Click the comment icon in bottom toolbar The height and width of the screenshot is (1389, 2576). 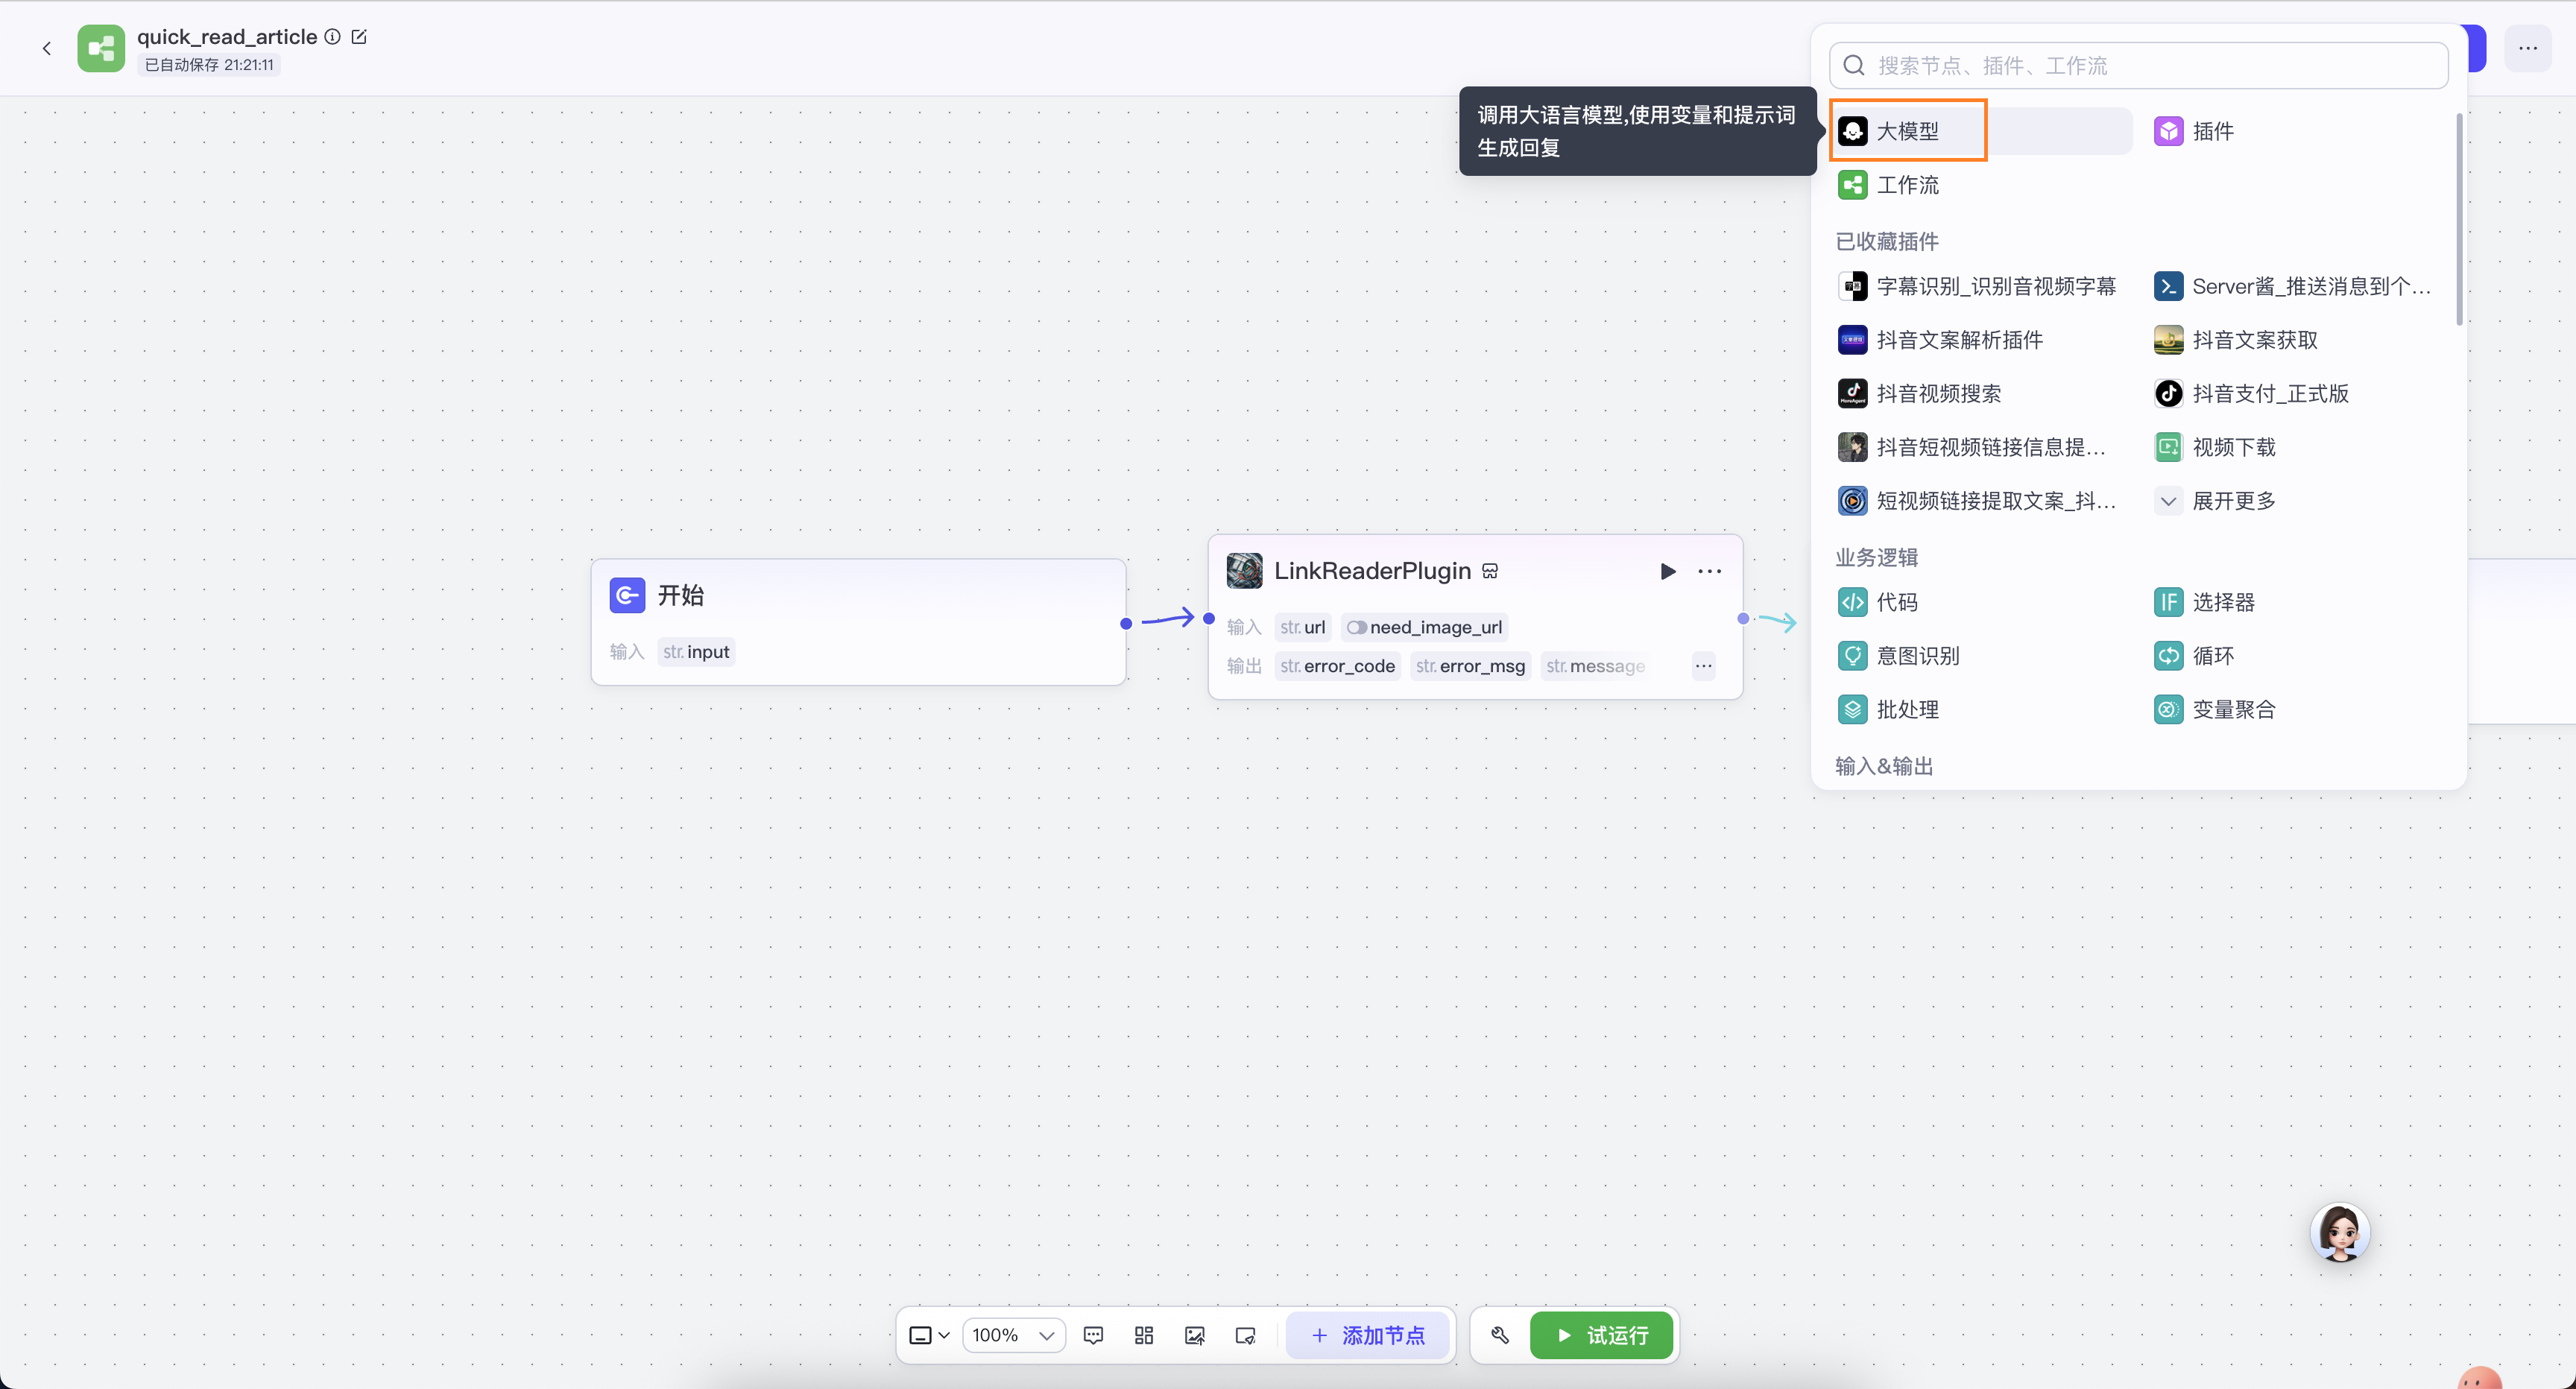click(1093, 1335)
